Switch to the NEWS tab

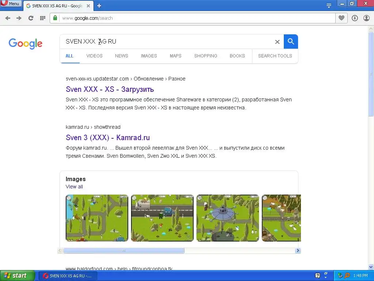tap(122, 56)
